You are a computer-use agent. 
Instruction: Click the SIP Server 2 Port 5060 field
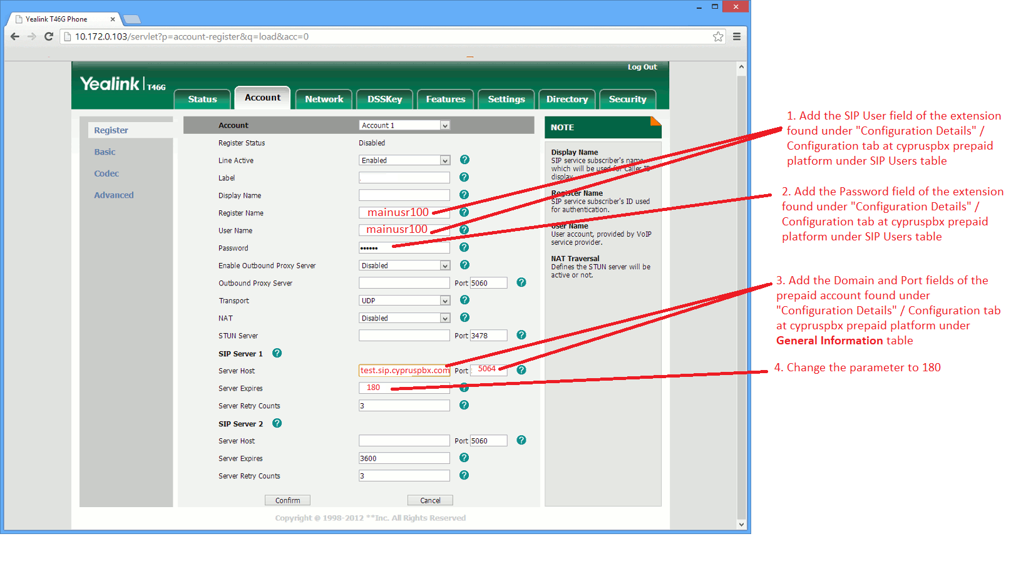click(x=488, y=441)
